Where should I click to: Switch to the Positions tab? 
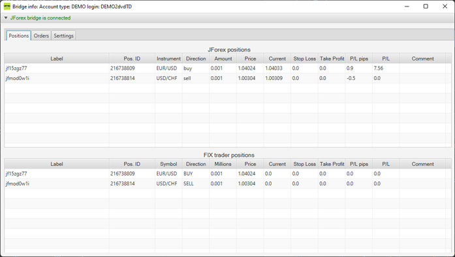point(18,36)
